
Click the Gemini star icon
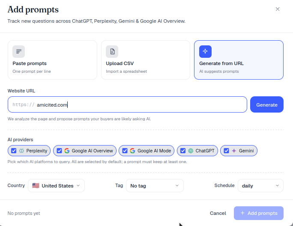point(234,151)
